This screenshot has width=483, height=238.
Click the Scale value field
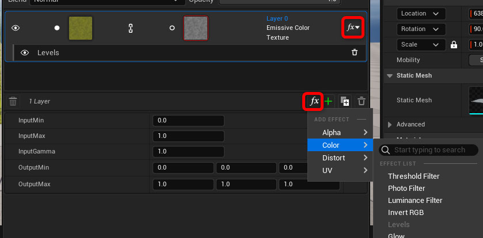point(476,45)
